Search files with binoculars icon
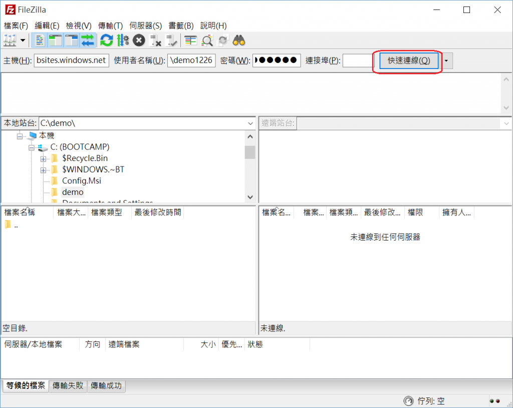Screen dimensions: 513x408 (239, 40)
